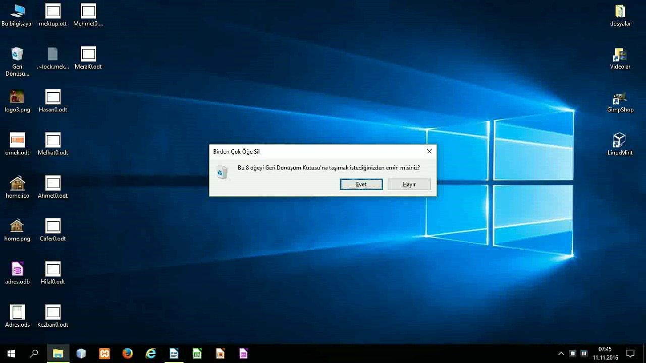
Task: Launch XAMPP from the taskbar
Action: tap(104, 353)
